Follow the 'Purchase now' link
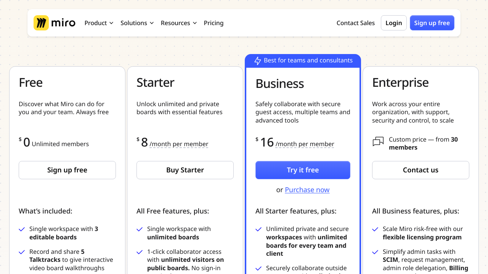The height and width of the screenshot is (274, 488). tap(307, 190)
